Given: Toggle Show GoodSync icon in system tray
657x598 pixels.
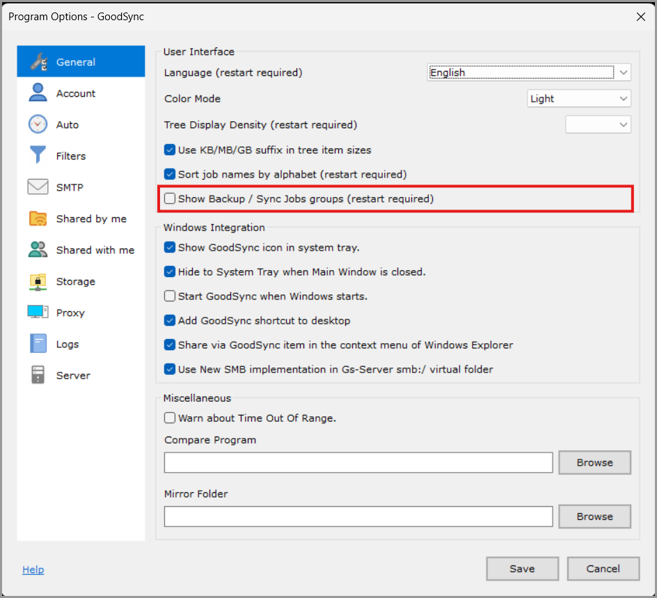Looking at the screenshot, I should (170, 248).
